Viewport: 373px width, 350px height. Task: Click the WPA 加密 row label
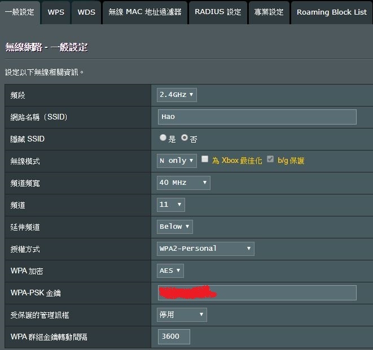tap(27, 271)
